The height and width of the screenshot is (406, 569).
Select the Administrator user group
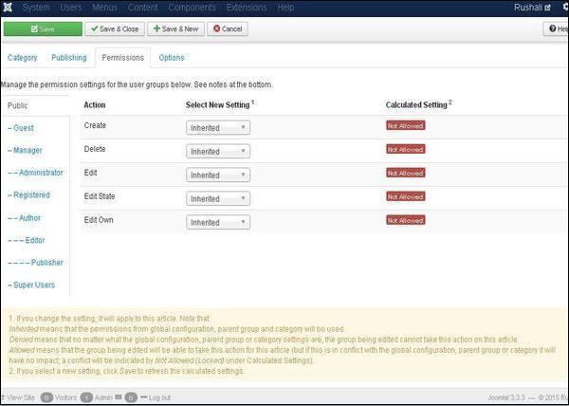click(x=35, y=173)
